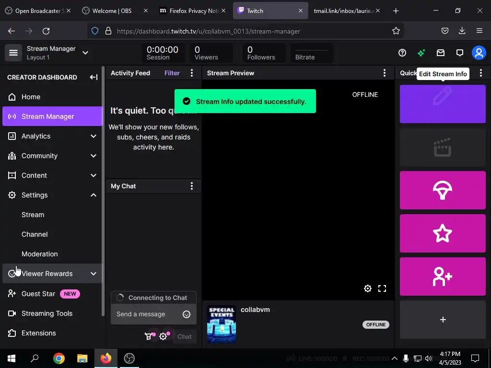491x368 pixels.
Task: Click the Special Events stream thumbnail
Action: point(222,324)
